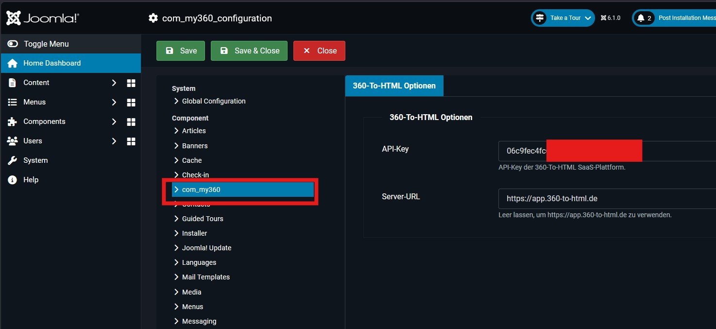Expand the Content menu chevron
The width and height of the screenshot is (716, 329).
pyautogui.click(x=114, y=83)
